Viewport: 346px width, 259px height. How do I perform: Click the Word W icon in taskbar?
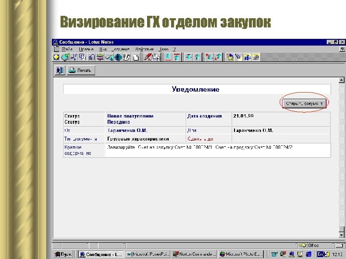274,254
